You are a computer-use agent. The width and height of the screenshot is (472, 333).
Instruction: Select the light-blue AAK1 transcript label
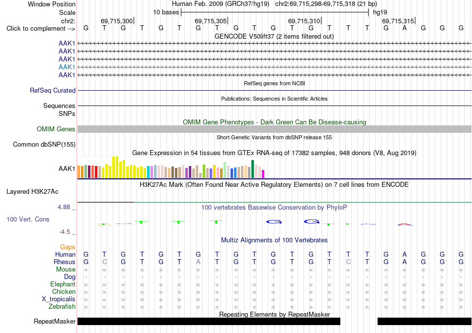(67, 67)
